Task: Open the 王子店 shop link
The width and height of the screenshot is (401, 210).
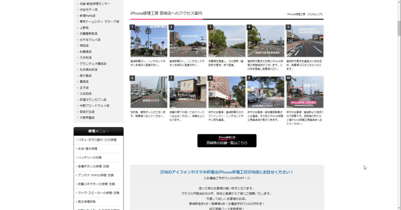Action: [x=84, y=88]
